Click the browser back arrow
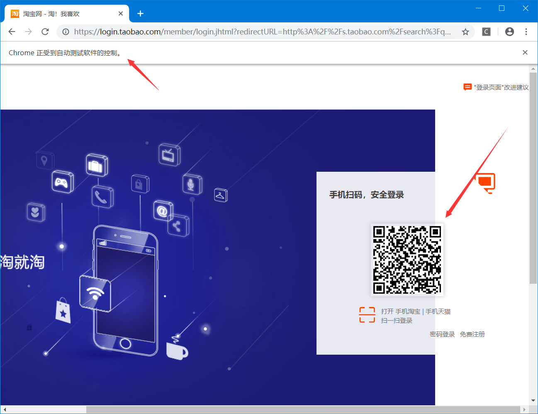The image size is (538, 414). [11, 32]
